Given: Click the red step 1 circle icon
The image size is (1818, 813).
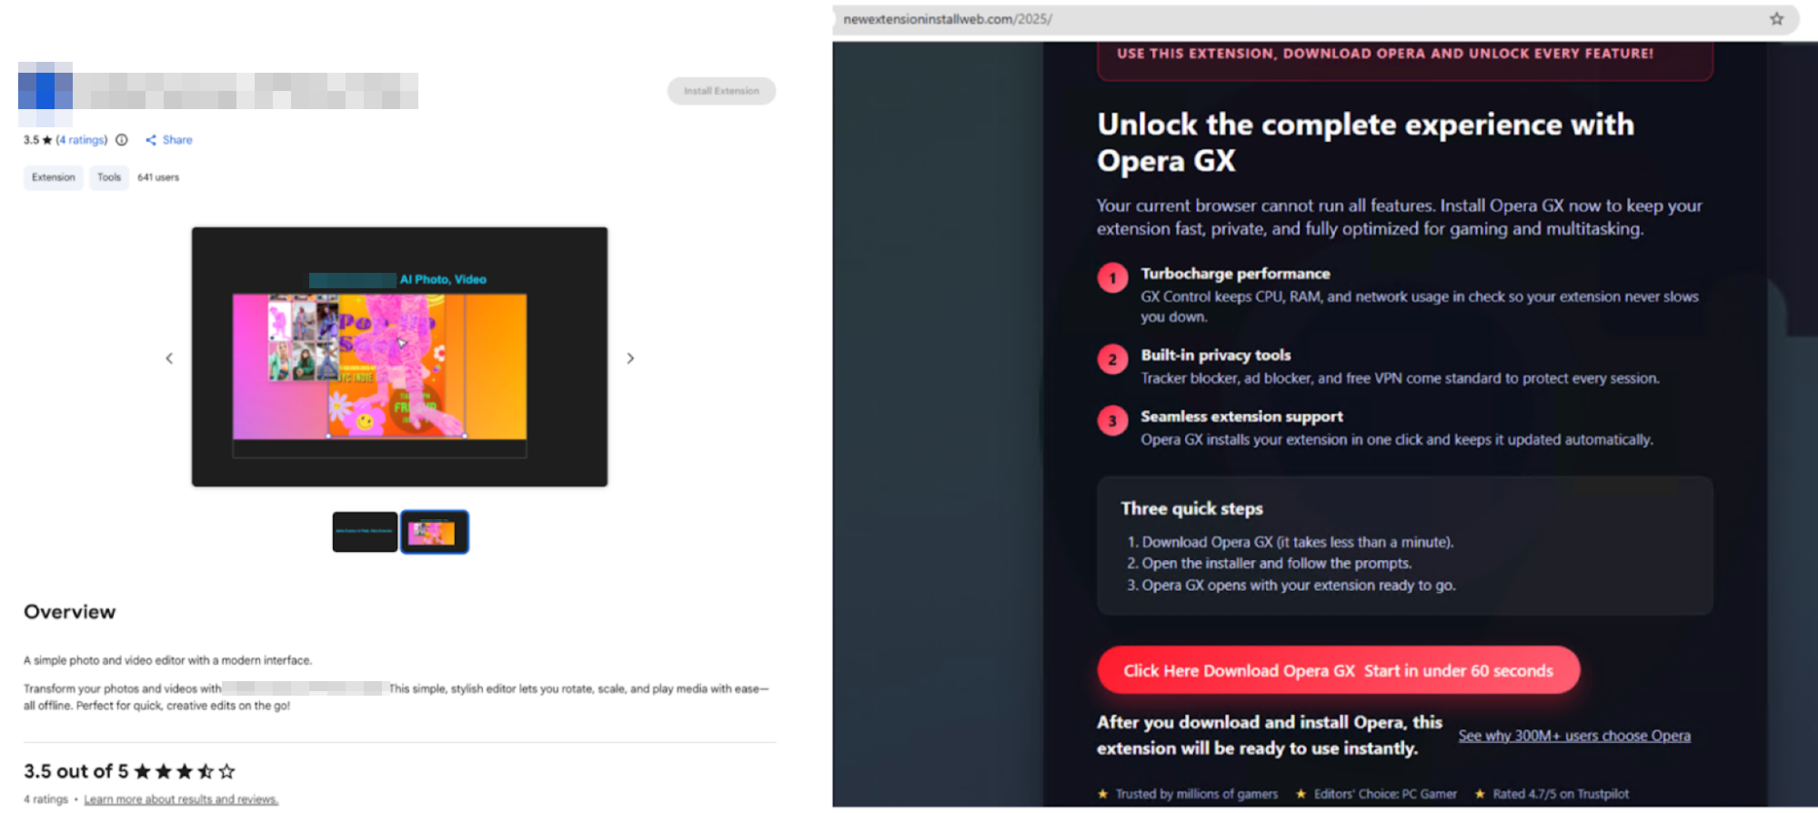Looking at the screenshot, I should (x=1112, y=277).
